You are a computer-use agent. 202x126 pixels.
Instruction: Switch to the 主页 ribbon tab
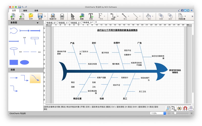point(14,11)
